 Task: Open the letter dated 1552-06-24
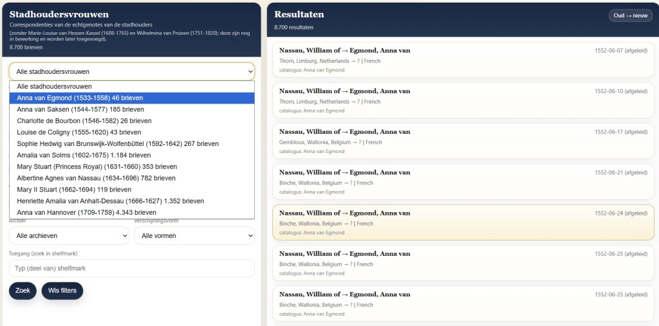tap(463, 222)
